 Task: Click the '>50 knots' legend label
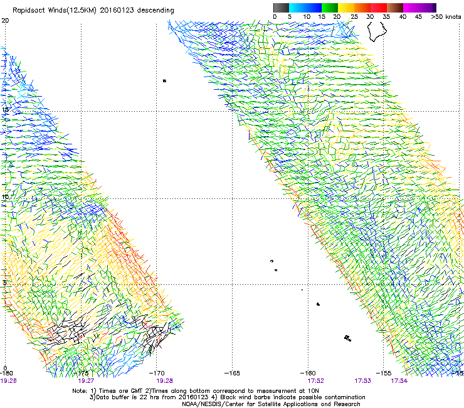point(446,17)
